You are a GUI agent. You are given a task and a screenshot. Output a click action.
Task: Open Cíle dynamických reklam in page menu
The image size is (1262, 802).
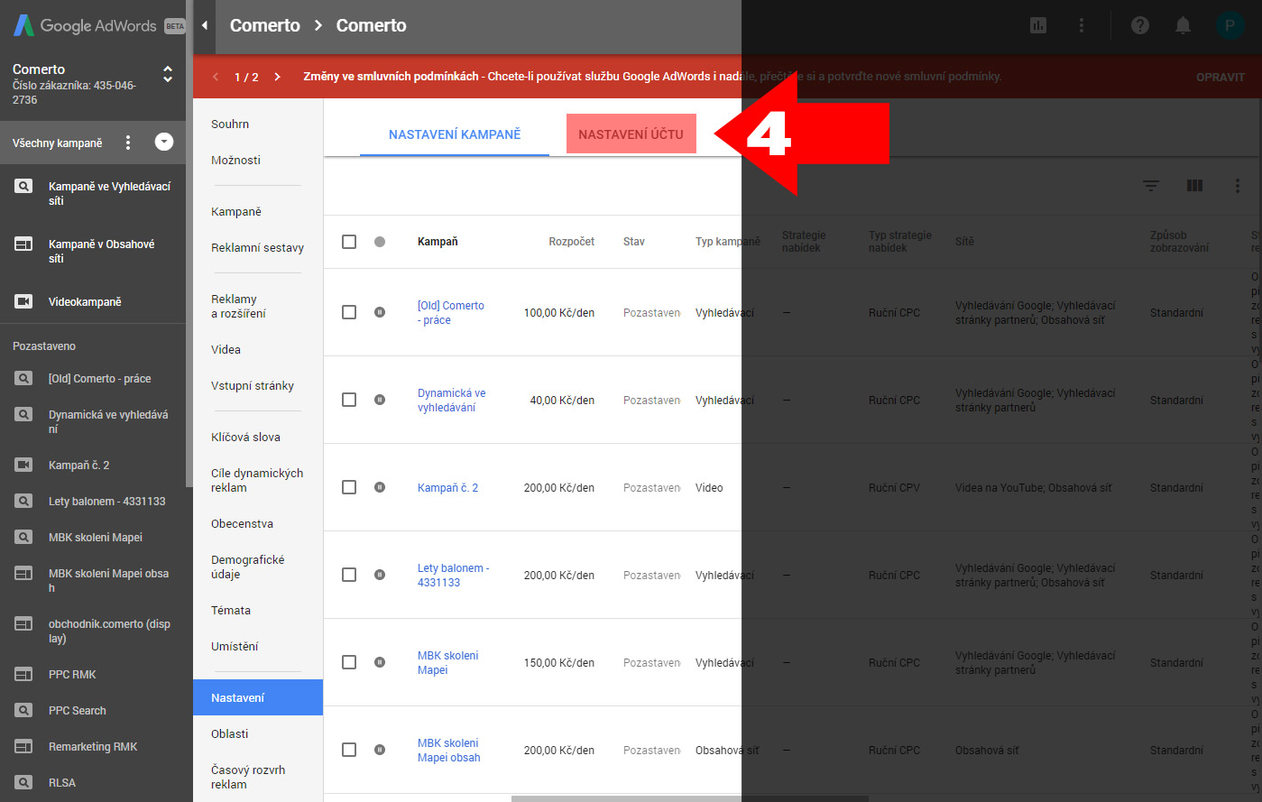[257, 481]
